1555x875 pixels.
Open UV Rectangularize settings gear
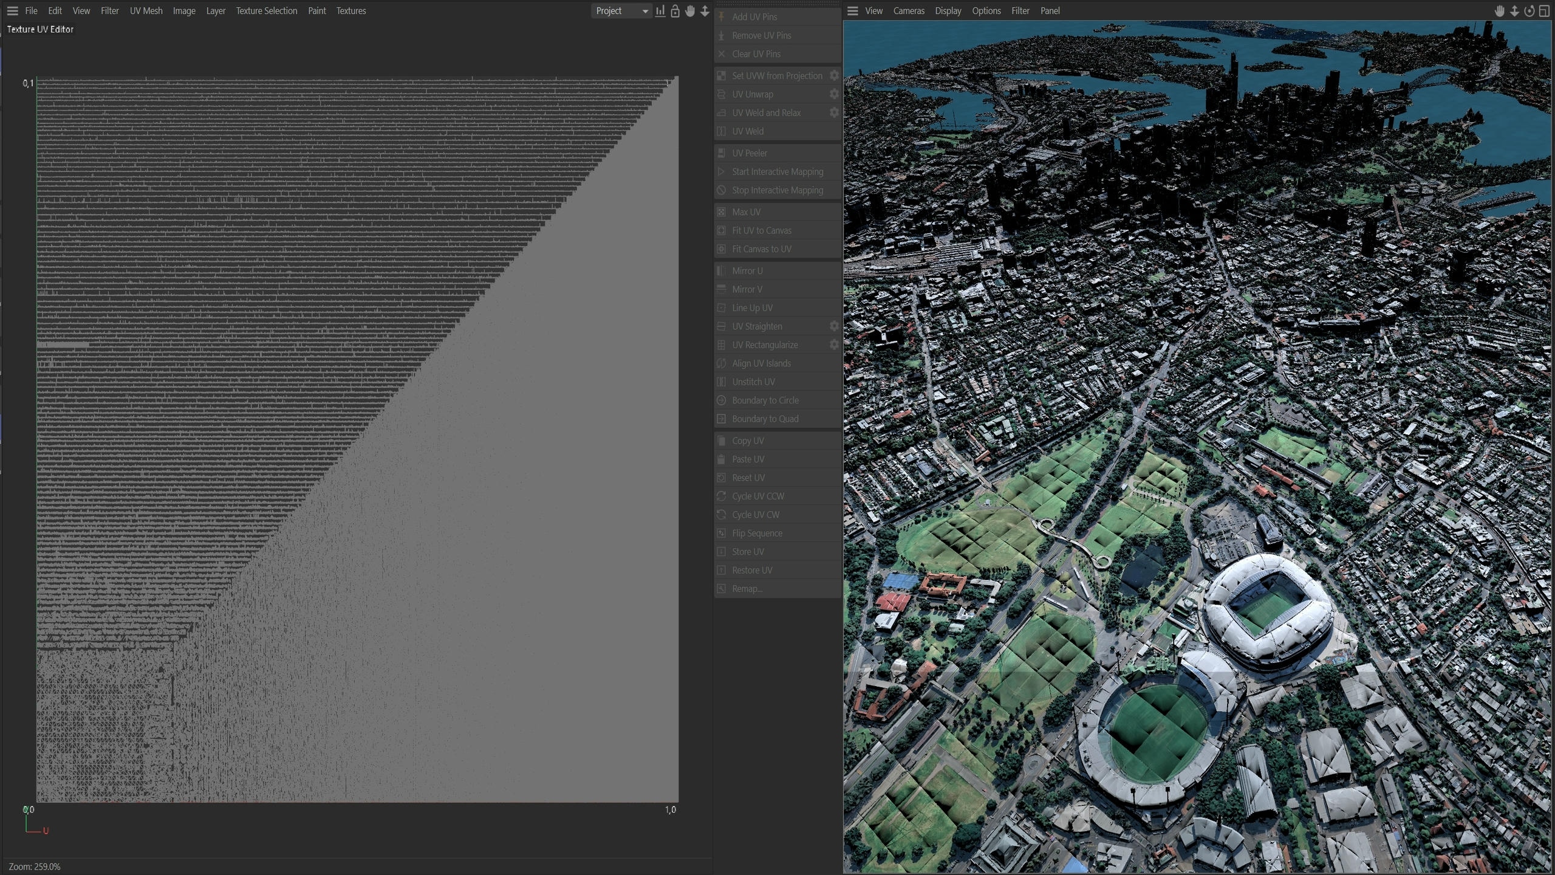click(x=834, y=345)
